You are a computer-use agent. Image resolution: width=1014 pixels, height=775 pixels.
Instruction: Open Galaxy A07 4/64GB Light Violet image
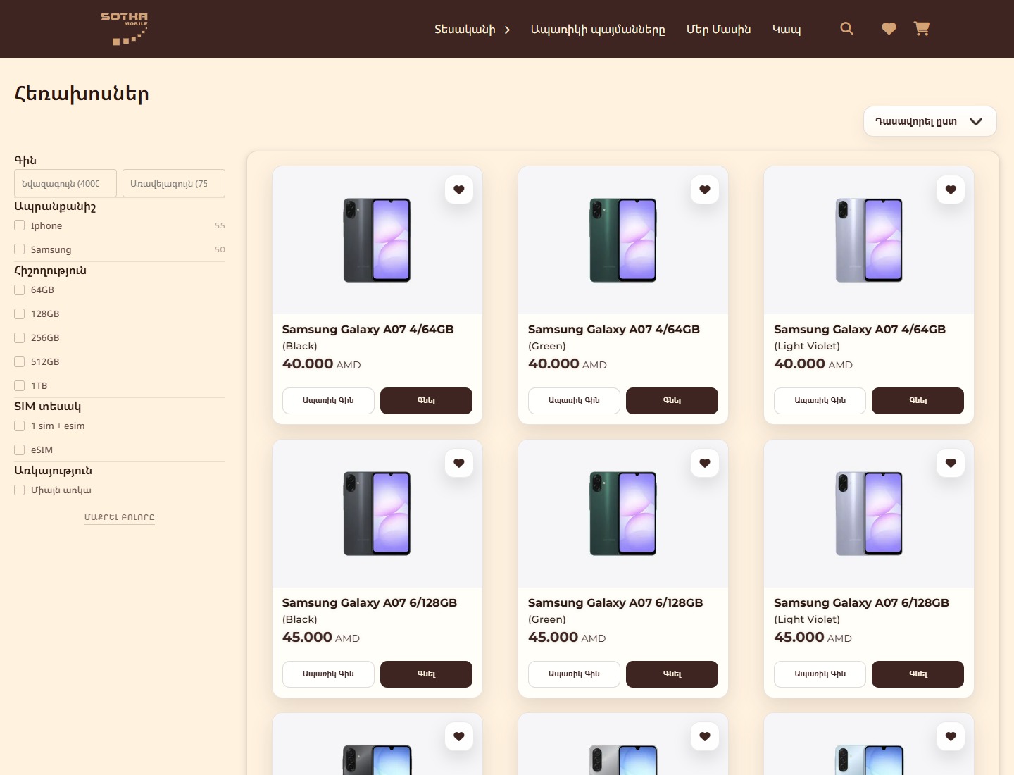tap(868, 240)
